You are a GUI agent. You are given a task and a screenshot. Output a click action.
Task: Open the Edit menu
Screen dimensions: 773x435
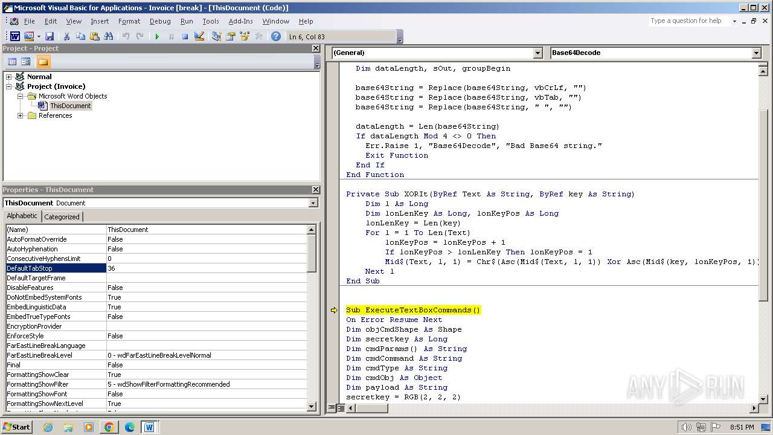(x=51, y=21)
